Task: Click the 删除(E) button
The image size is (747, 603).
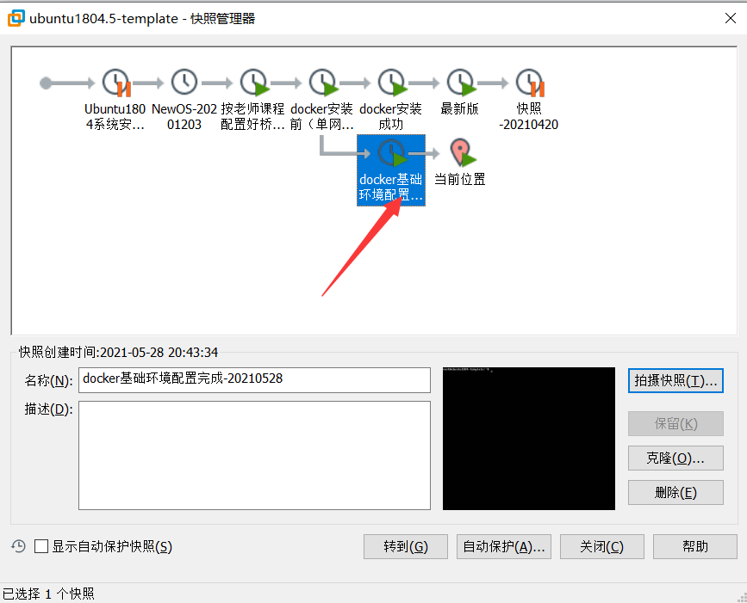Action: 675,492
